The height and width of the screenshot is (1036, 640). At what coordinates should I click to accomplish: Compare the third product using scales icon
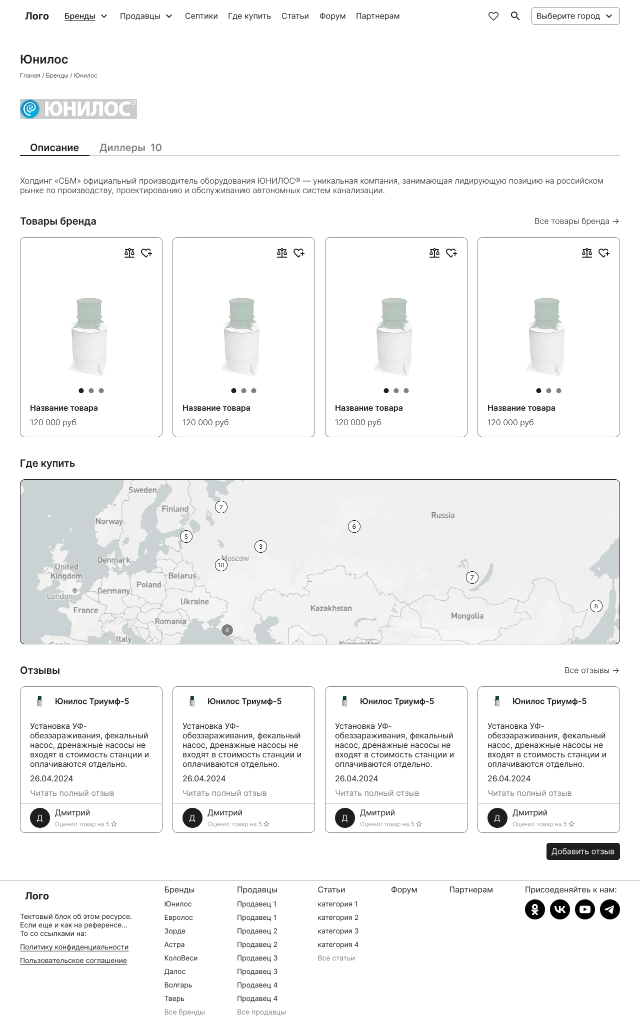click(x=434, y=253)
